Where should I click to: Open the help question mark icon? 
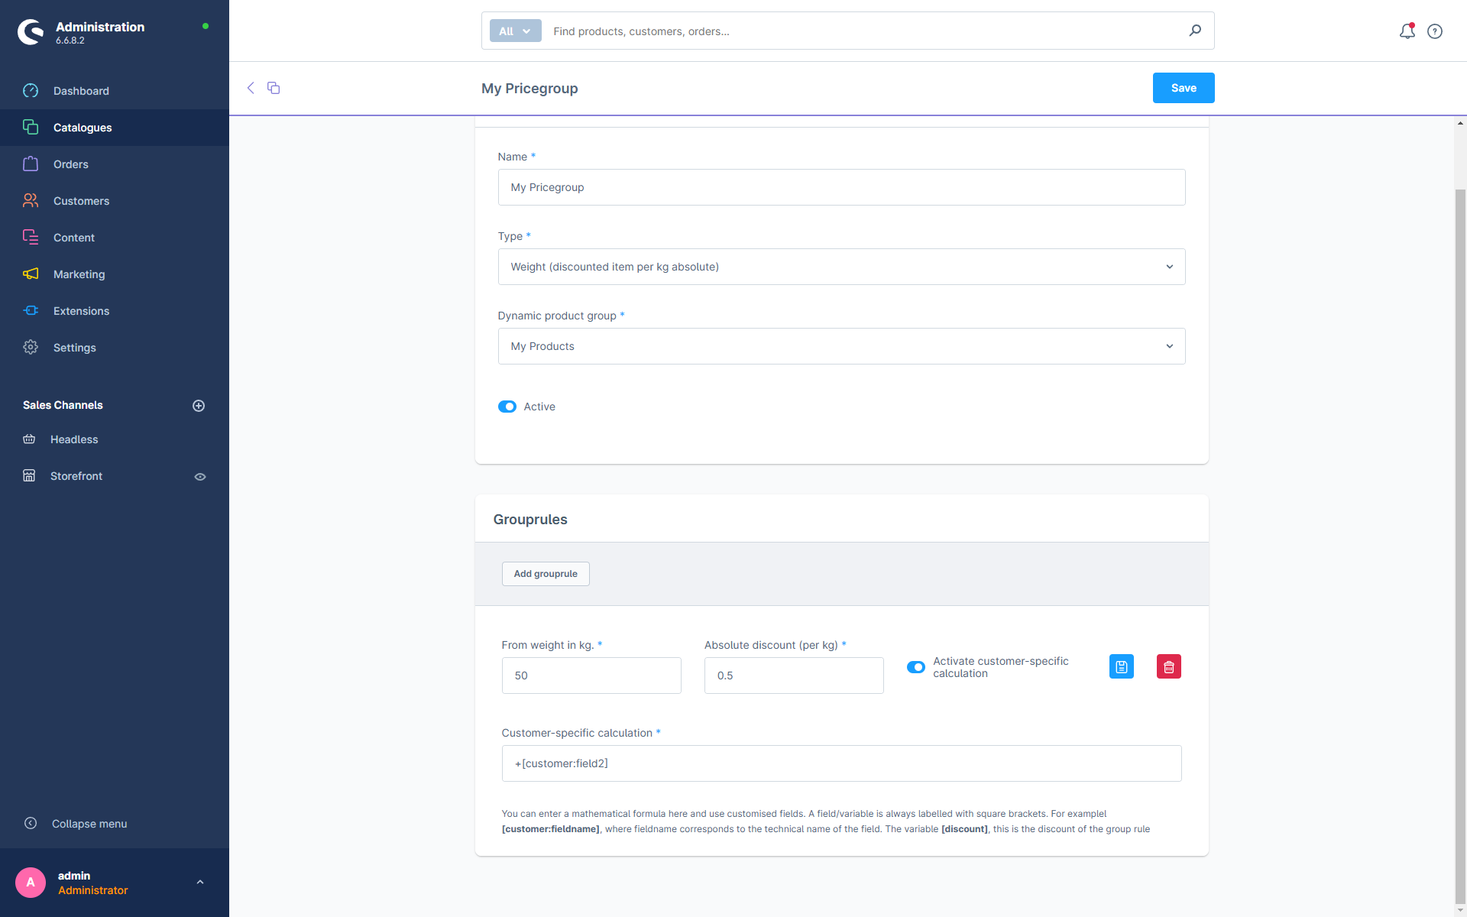point(1435,31)
